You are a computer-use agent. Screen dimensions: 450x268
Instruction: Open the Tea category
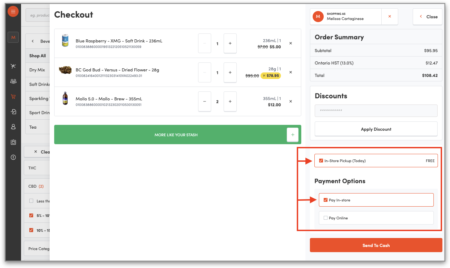point(33,127)
